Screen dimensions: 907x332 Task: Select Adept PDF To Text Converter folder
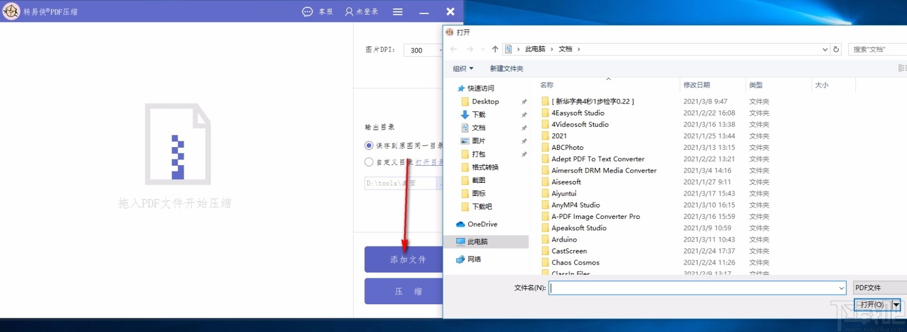pos(597,159)
